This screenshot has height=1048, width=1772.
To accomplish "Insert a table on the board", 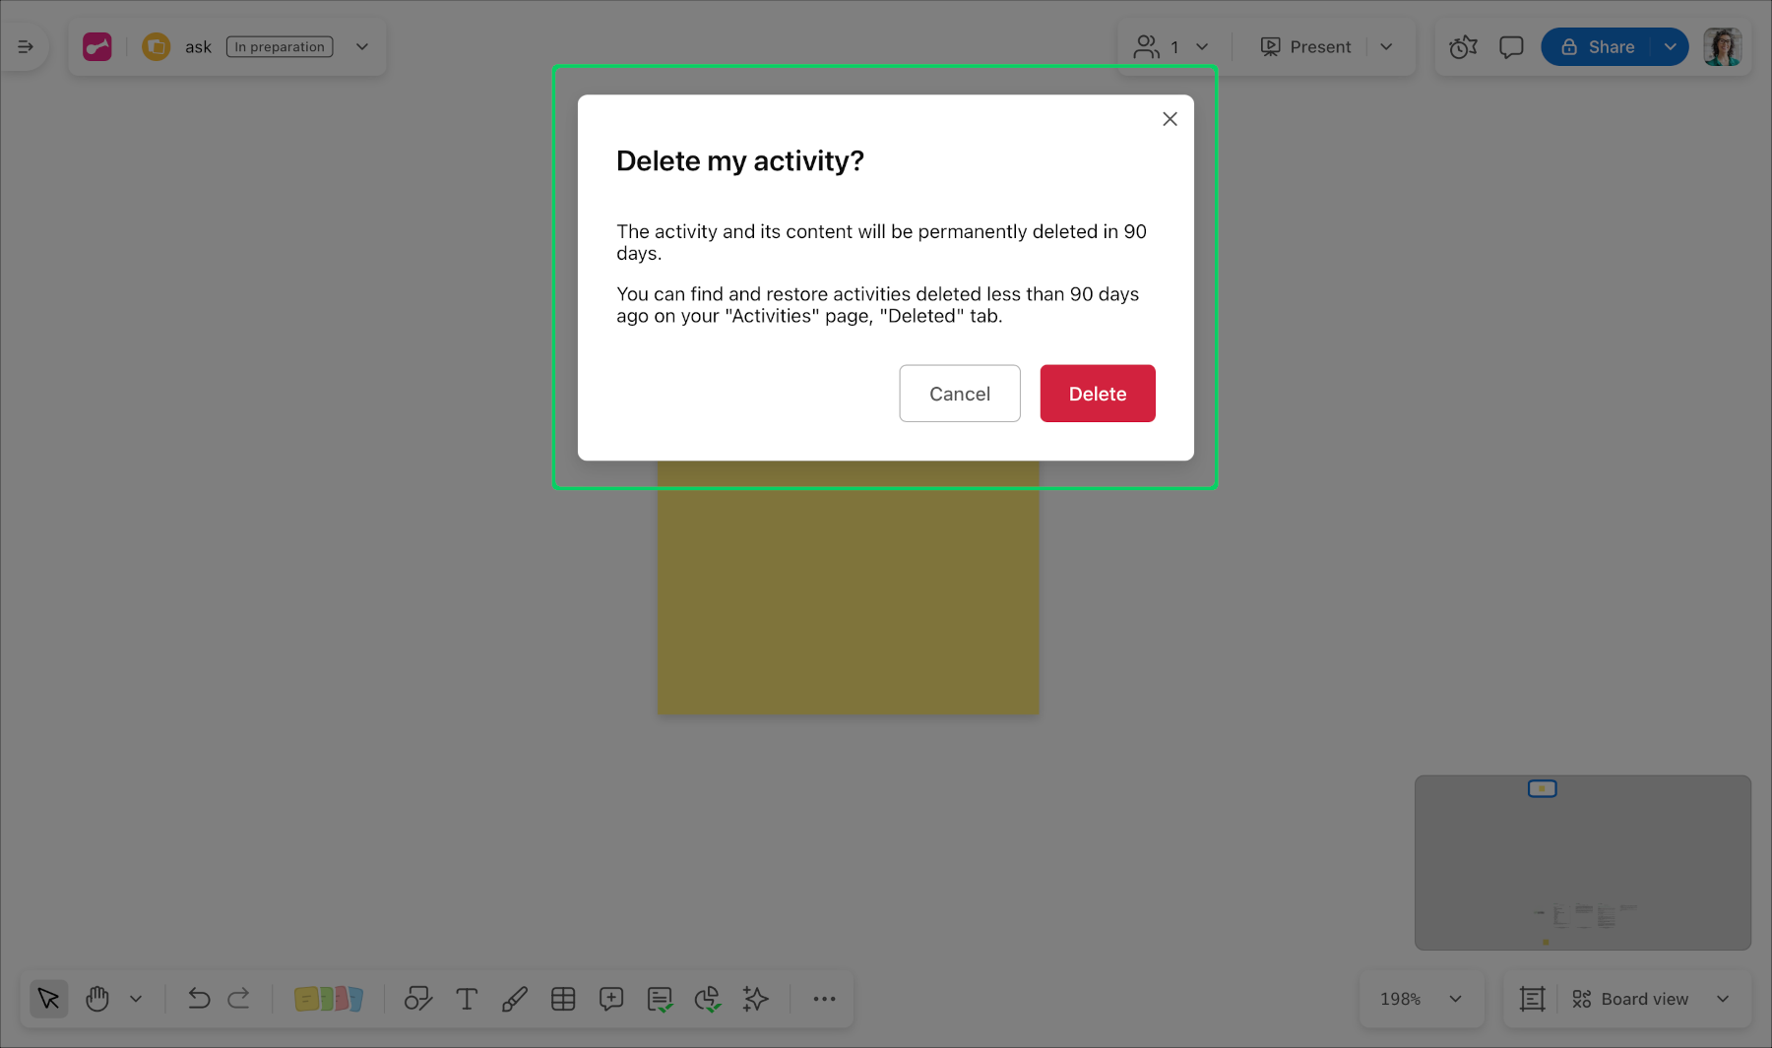I will click(x=563, y=999).
